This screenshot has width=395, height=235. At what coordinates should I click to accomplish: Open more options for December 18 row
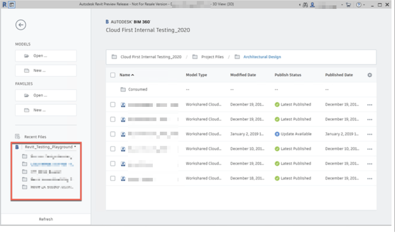(x=369, y=179)
